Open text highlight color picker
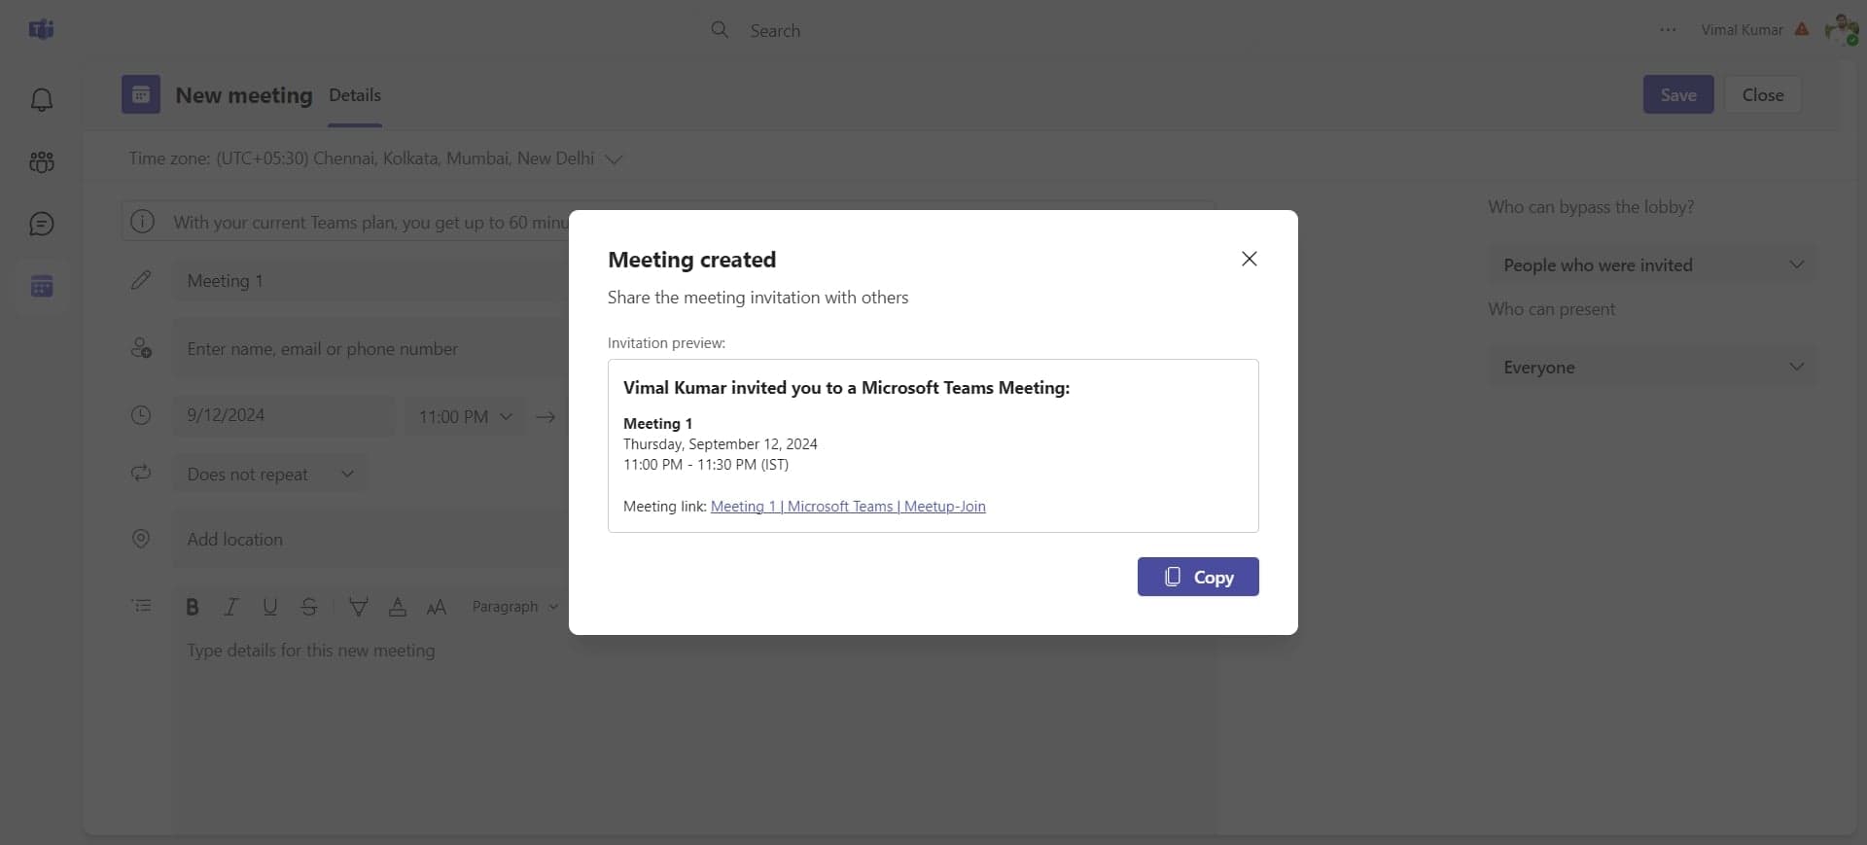Screen dimensions: 1867x845 pyautogui.click(x=358, y=607)
